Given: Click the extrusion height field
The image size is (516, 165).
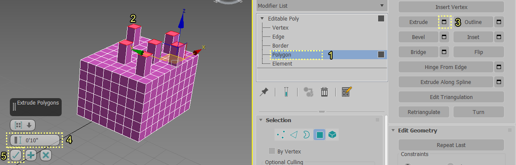Looking at the screenshot, I should click(35, 140).
